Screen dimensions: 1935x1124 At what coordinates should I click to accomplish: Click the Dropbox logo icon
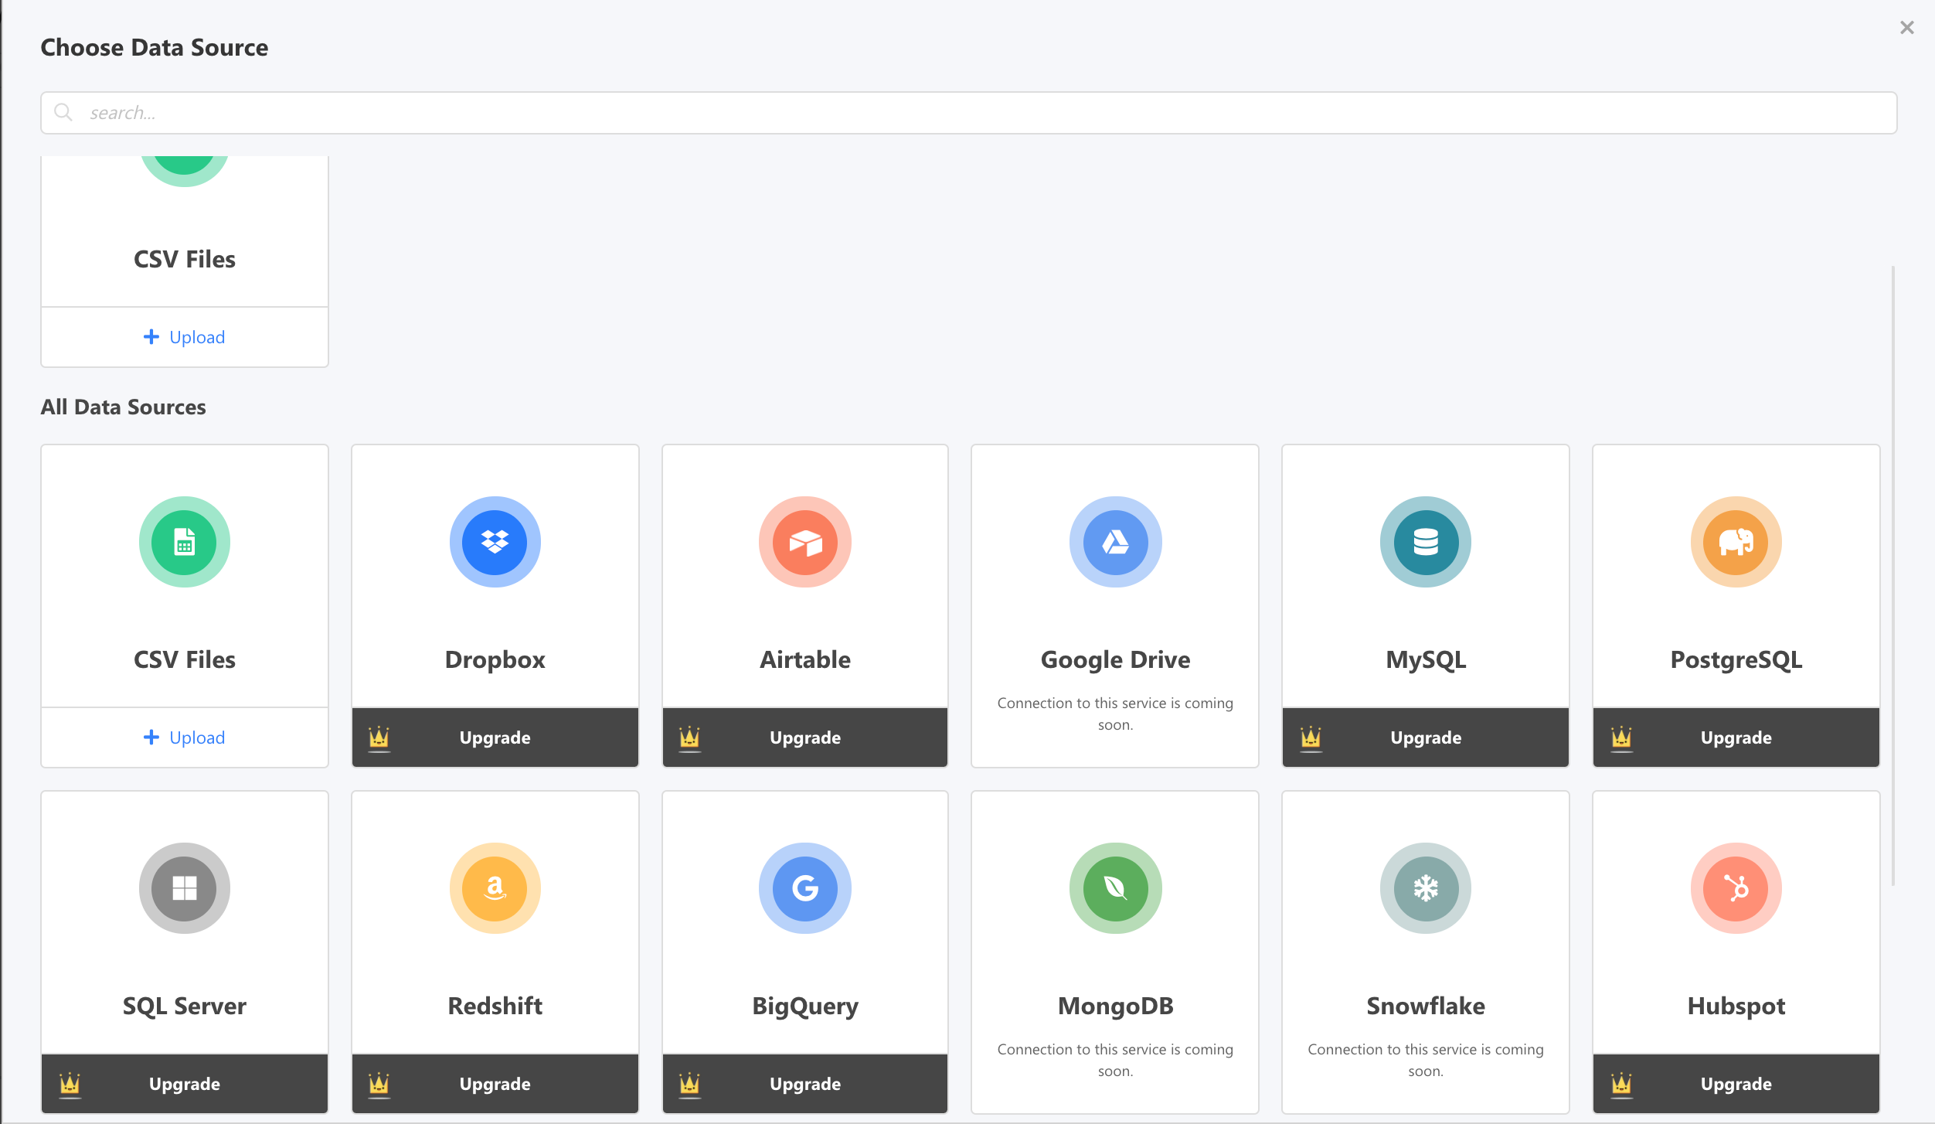(495, 542)
